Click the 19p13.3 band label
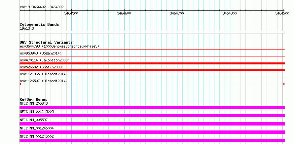Screen dimensions: 294x144 pos(27,29)
